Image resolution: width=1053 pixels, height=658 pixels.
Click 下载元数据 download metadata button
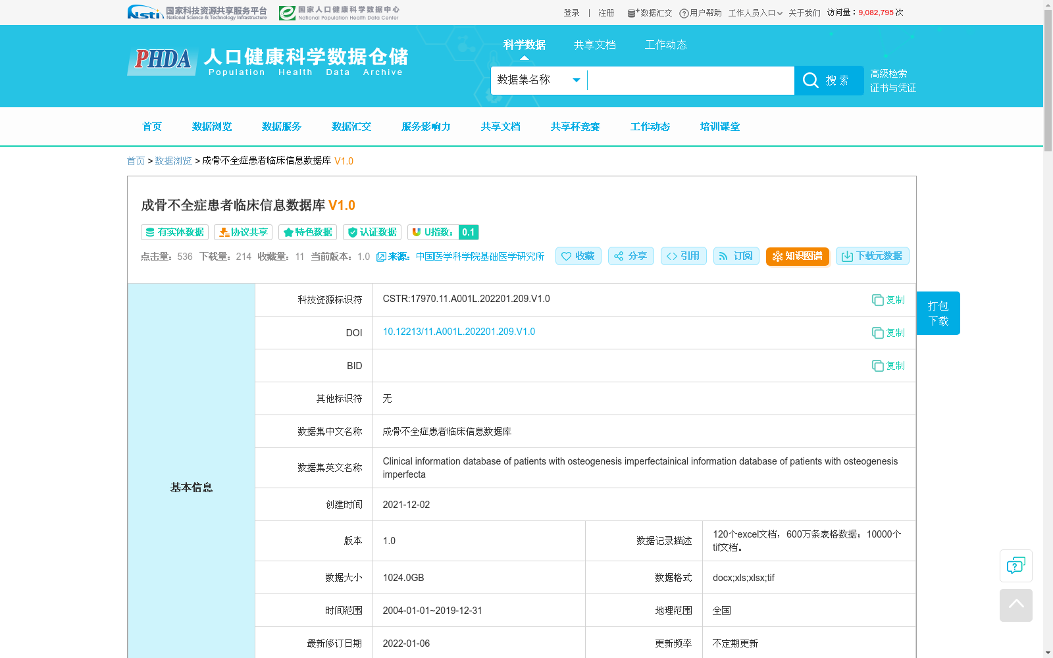(x=872, y=256)
